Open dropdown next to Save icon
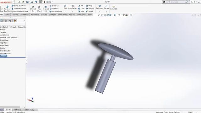201x113 pixels. click(30, 2)
